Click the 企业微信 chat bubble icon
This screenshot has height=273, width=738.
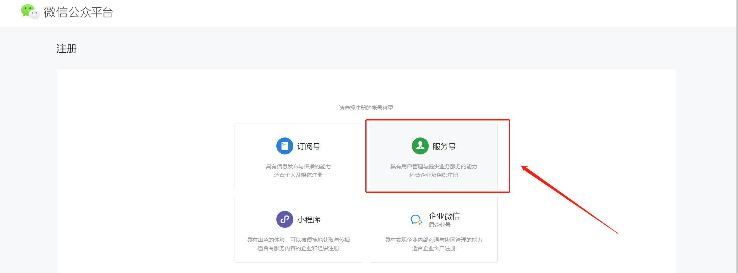[416, 220]
